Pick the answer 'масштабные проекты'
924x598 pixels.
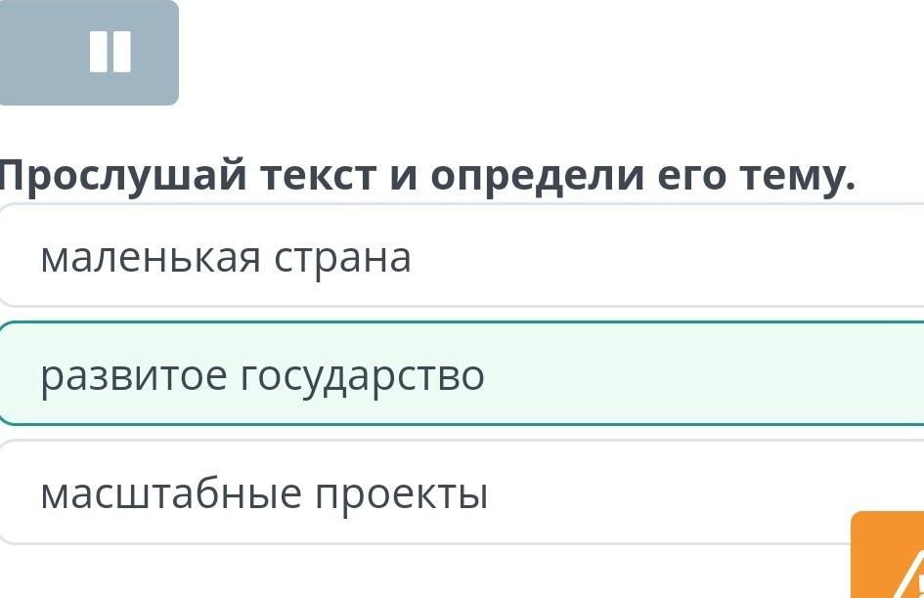point(264,494)
